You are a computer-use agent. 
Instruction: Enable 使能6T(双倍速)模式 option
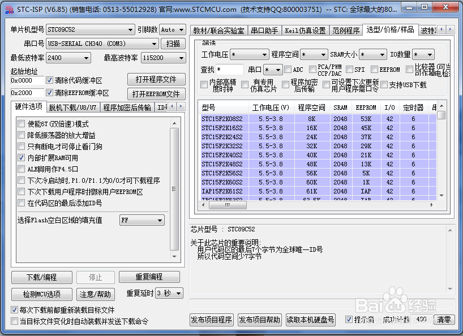pyautogui.click(x=21, y=124)
